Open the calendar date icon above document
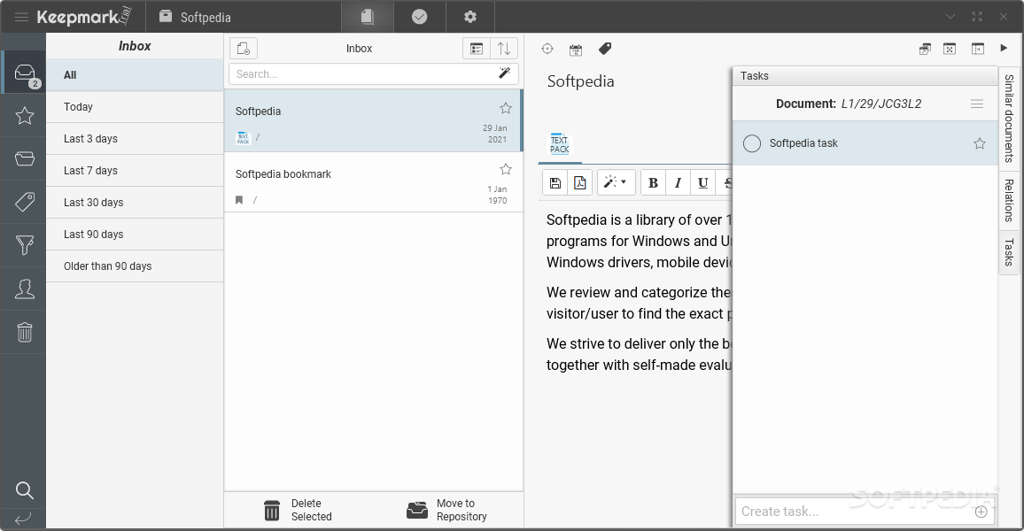 [576, 49]
